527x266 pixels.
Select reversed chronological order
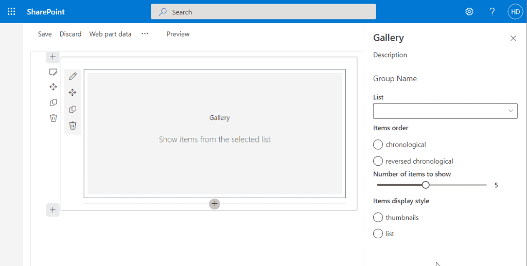tap(378, 161)
